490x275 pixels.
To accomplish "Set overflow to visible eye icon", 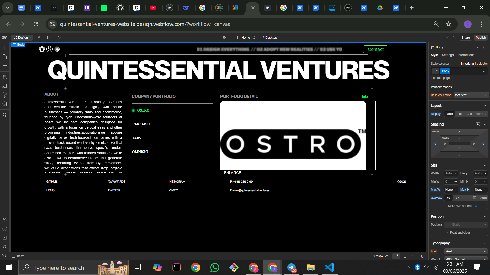I will 449,198.
